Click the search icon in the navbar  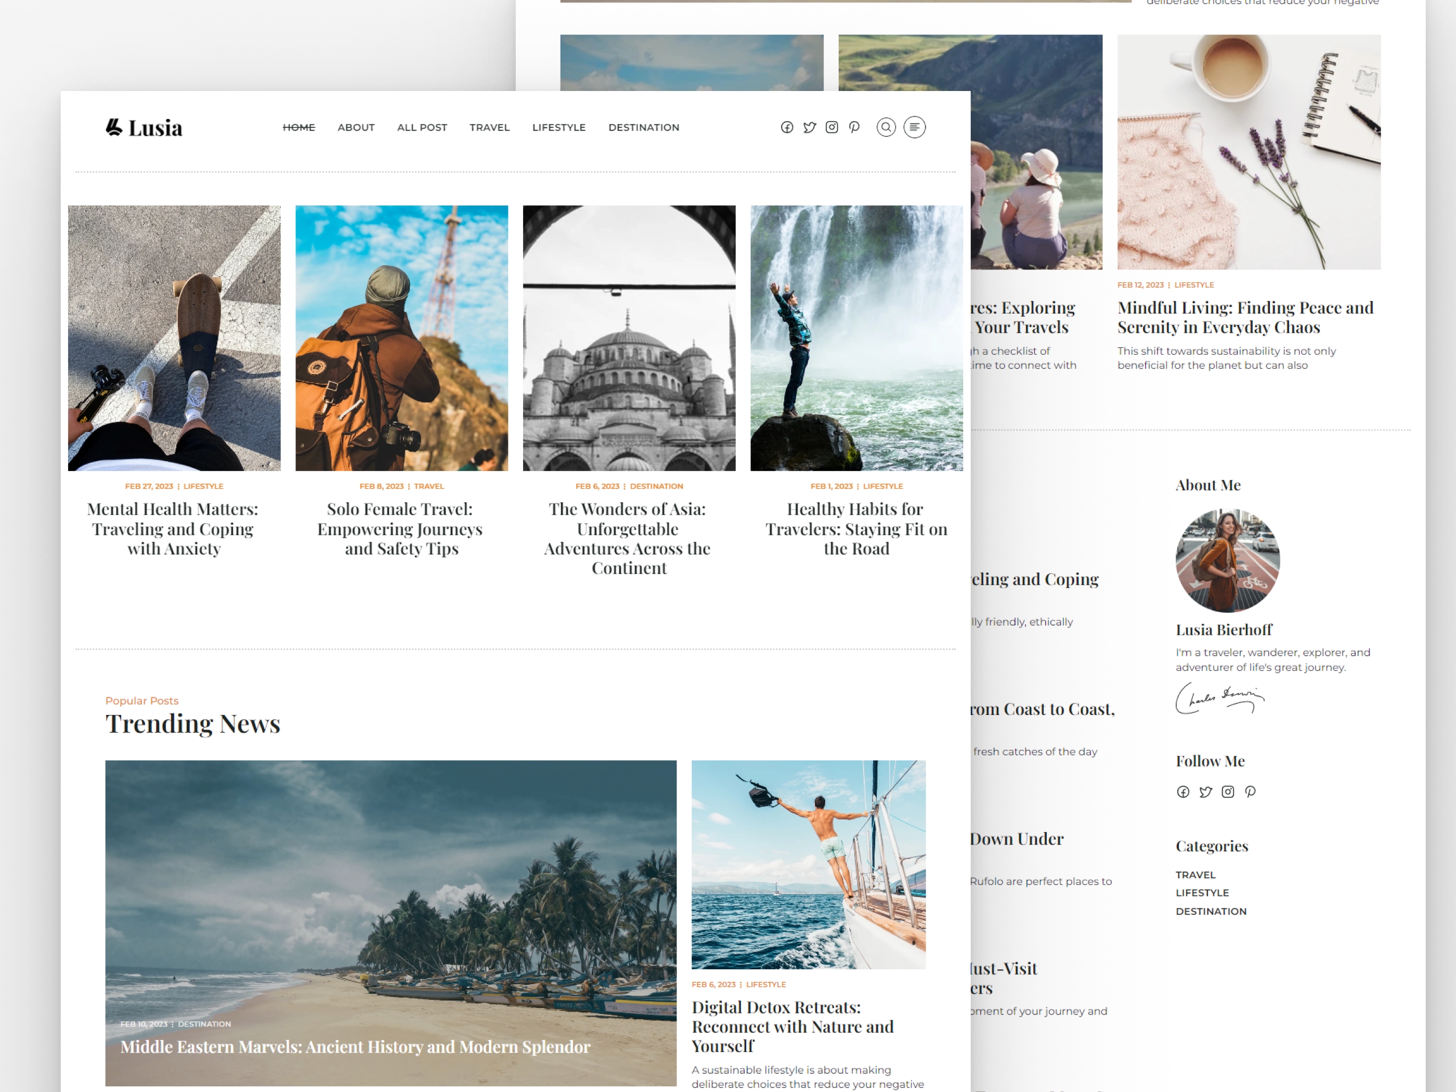pos(885,127)
